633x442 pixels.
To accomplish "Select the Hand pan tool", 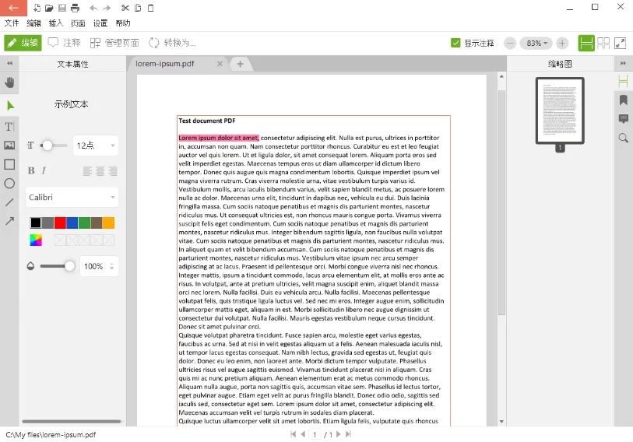I will pos(9,82).
